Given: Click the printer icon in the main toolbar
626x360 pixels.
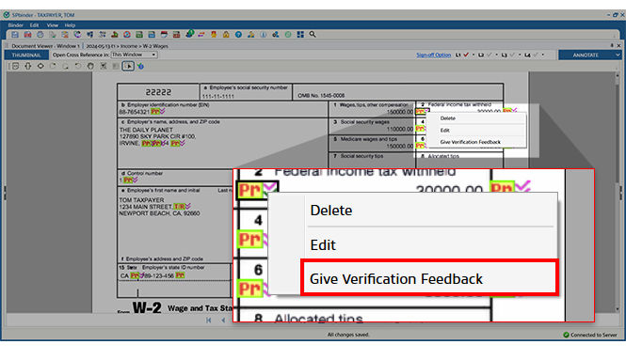Looking at the screenshot, I should tap(40, 35).
